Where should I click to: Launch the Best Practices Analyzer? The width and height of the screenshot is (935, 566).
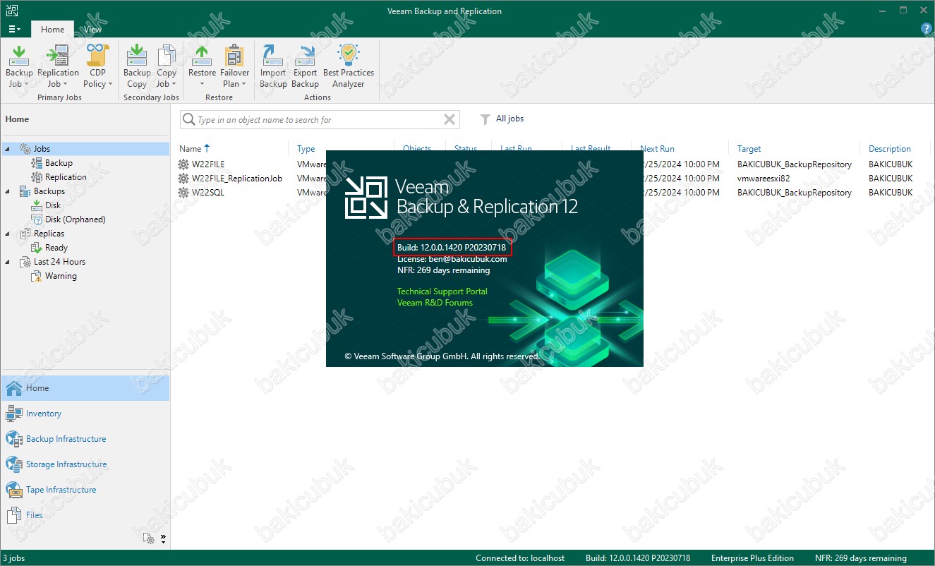point(349,66)
